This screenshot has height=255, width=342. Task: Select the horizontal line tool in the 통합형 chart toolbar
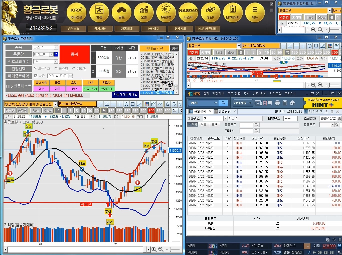[113, 104]
